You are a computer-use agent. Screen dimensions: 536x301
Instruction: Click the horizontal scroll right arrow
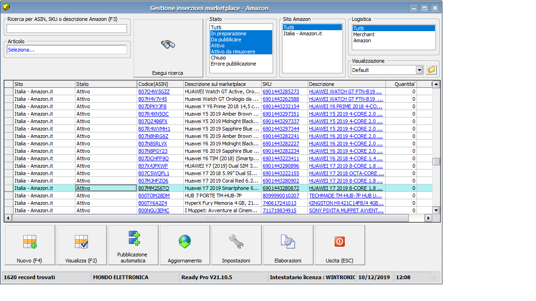click(x=428, y=218)
